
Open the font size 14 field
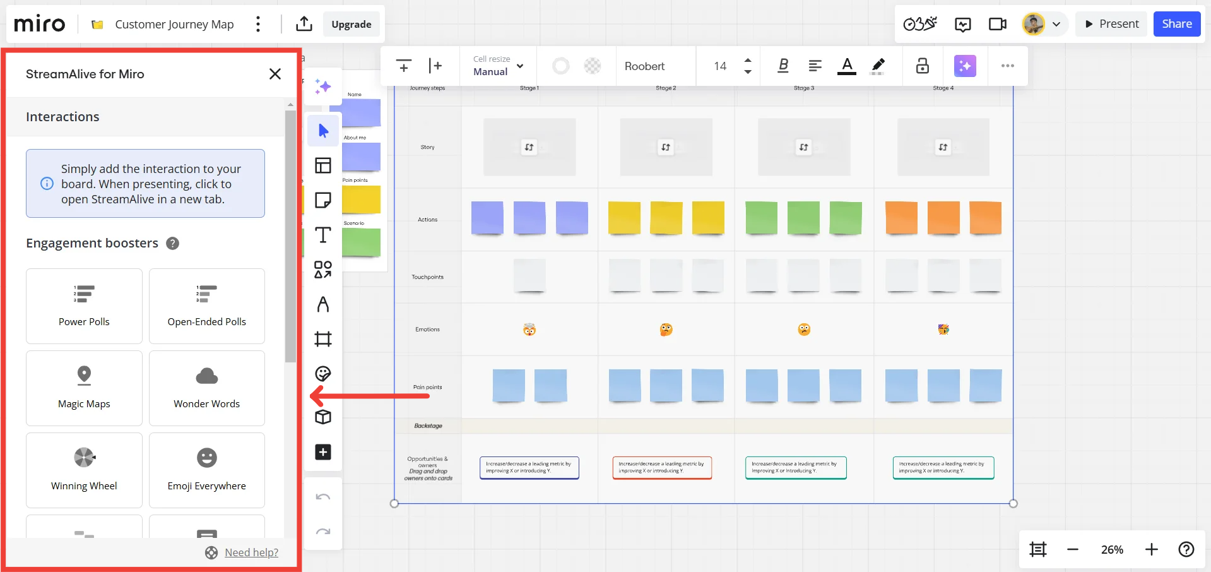click(x=720, y=66)
